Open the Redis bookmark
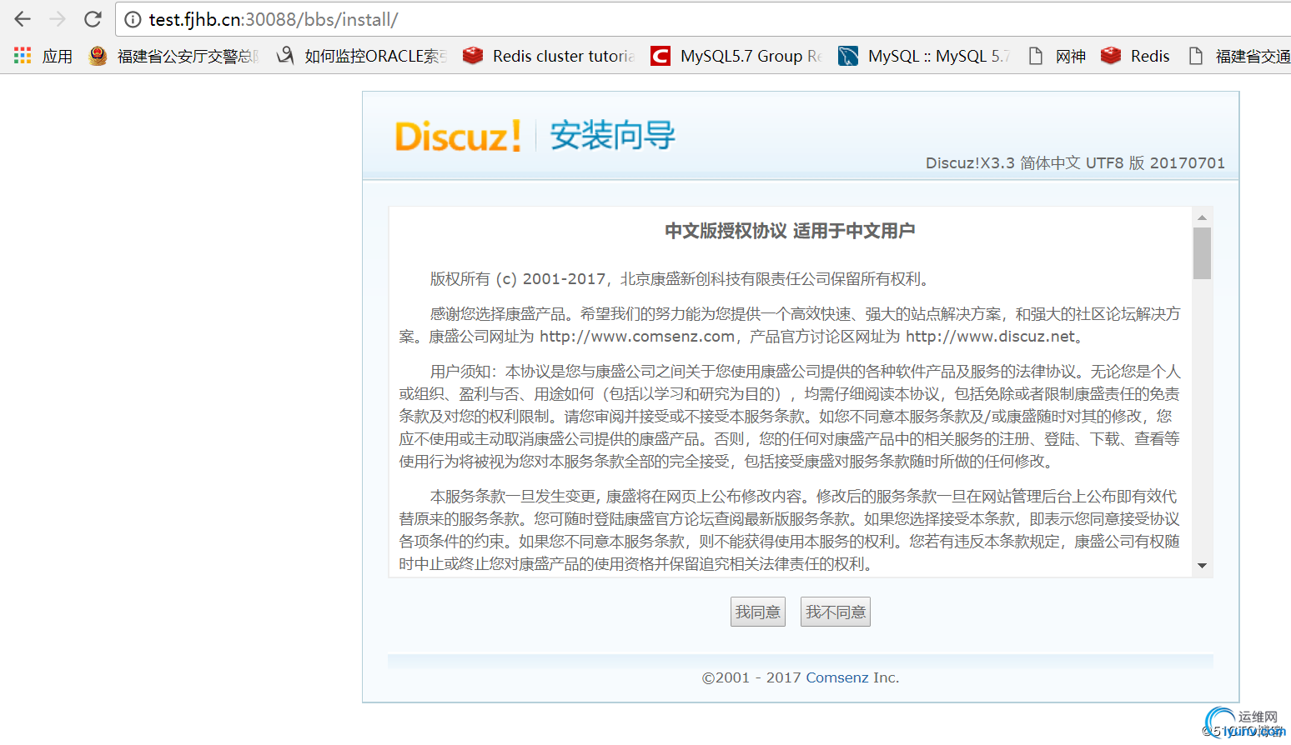This screenshot has width=1291, height=745. pyautogui.click(x=1135, y=56)
